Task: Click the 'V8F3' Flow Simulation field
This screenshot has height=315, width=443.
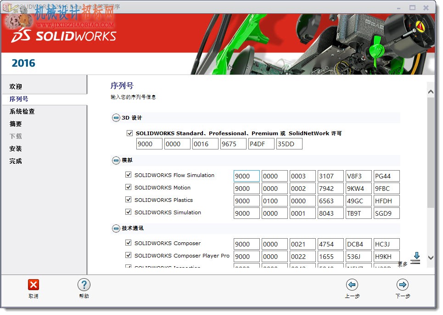Action: 359,176
